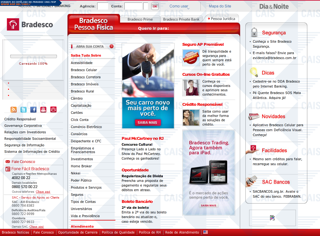Screen dimensions: 320x236
Task: Click the Segurança padlock icon
Action: coord(254,32)
